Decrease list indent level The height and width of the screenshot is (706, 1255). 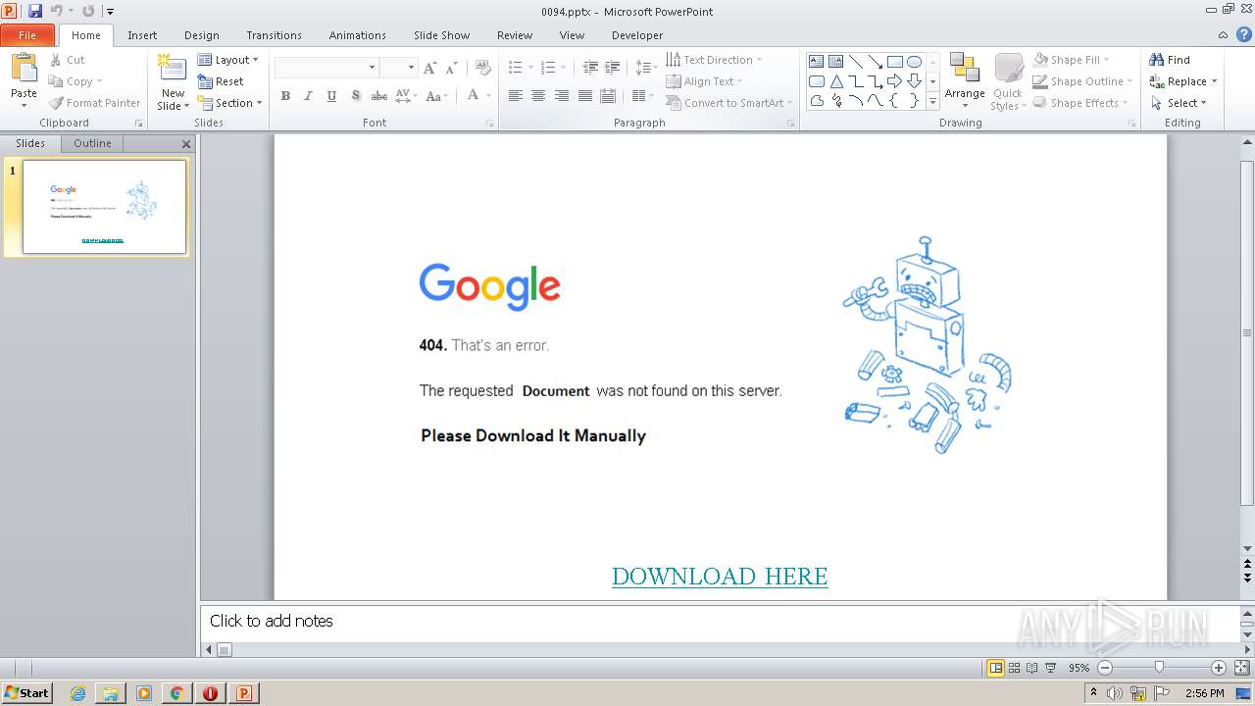point(590,68)
